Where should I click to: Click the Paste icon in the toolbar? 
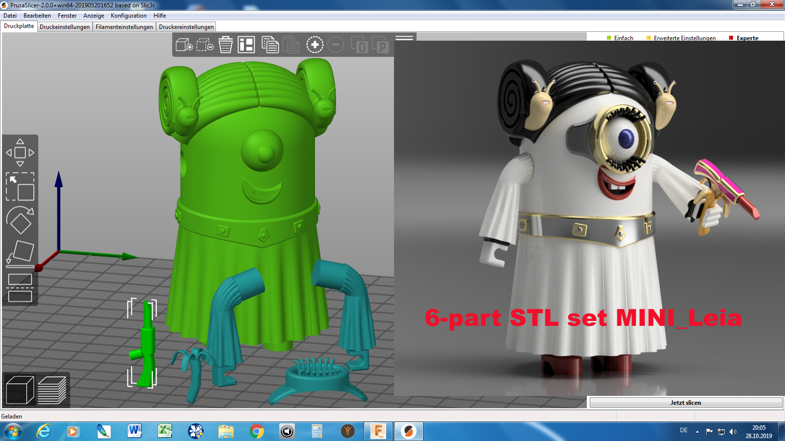(290, 45)
